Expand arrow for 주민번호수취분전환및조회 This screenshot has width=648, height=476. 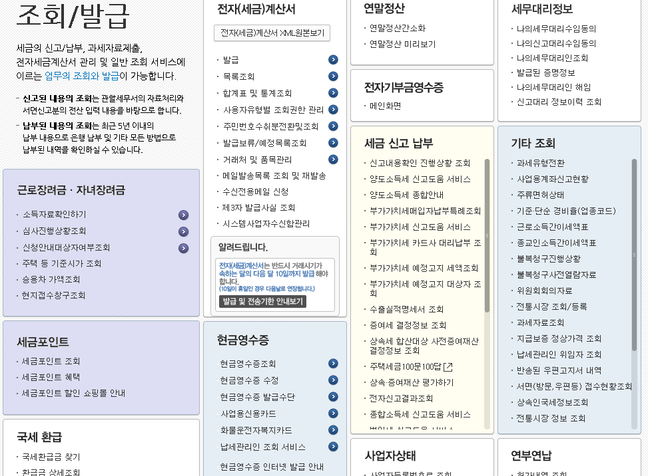coord(333,126)
